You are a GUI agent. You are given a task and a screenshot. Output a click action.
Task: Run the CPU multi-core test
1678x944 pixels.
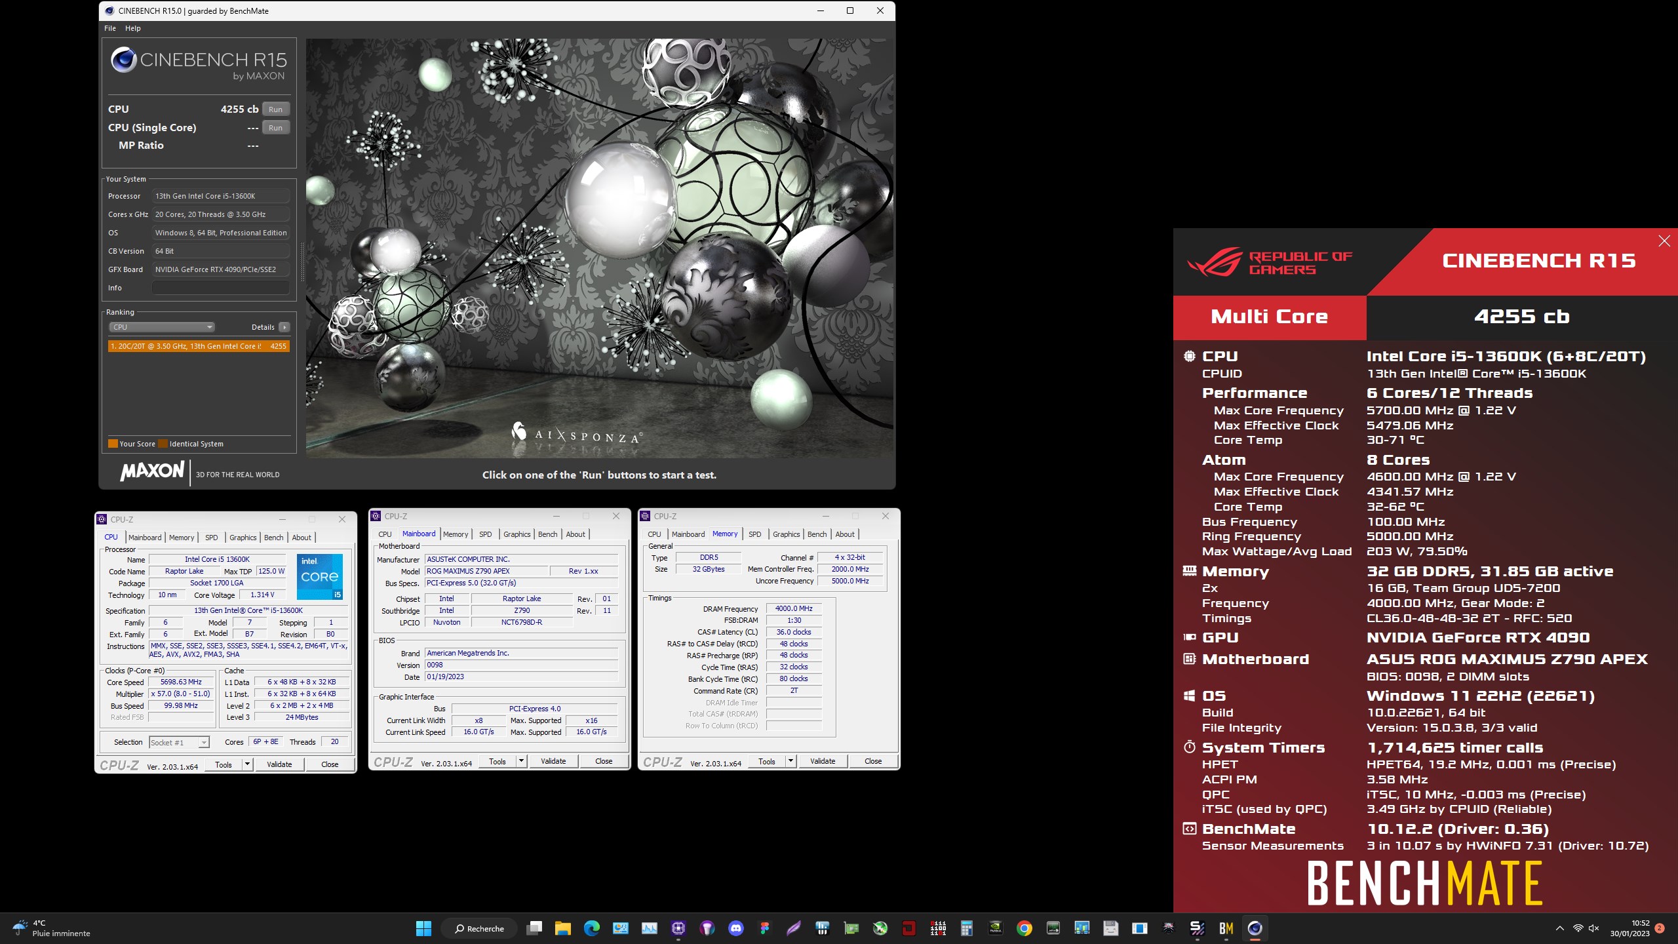276,109
